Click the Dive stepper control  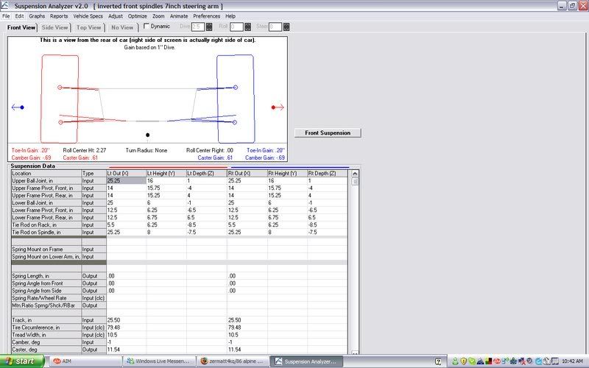click(210, 27)
